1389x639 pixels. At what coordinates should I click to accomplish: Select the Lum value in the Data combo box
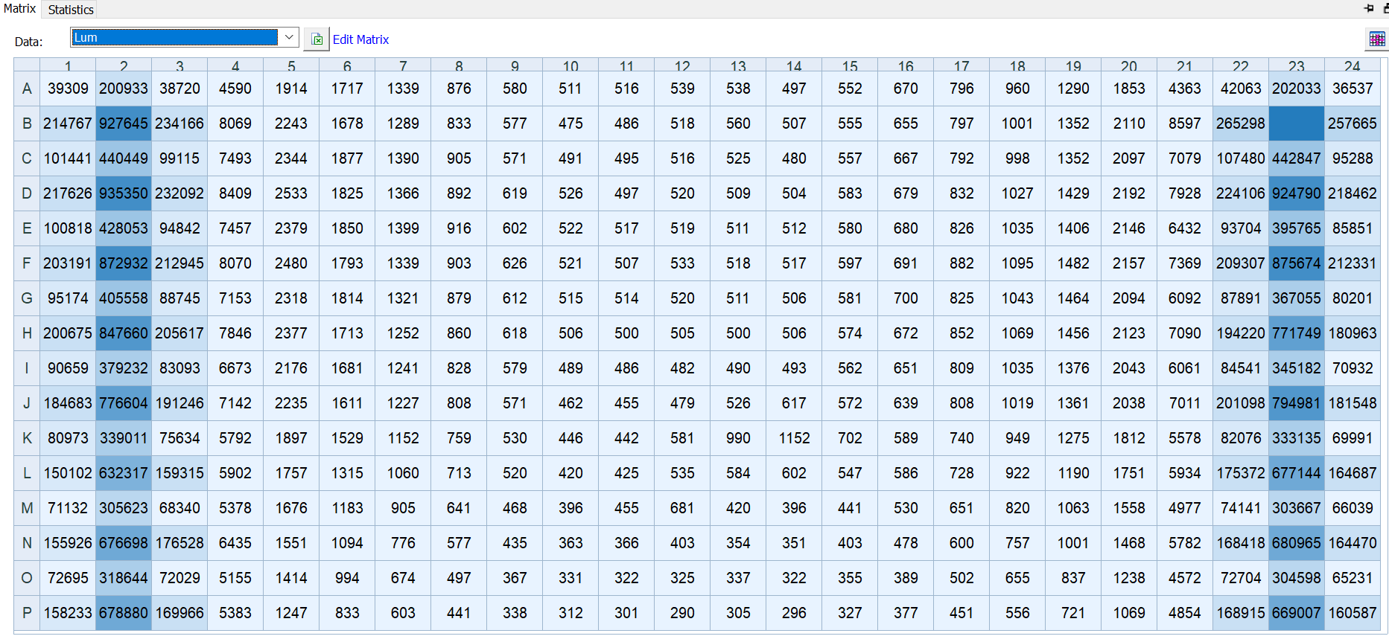point(174,37)
